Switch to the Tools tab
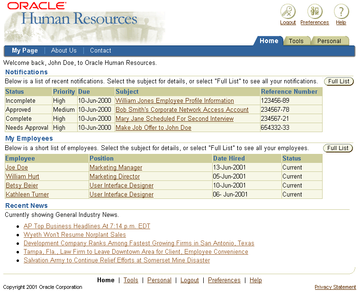 coord(296,41)
